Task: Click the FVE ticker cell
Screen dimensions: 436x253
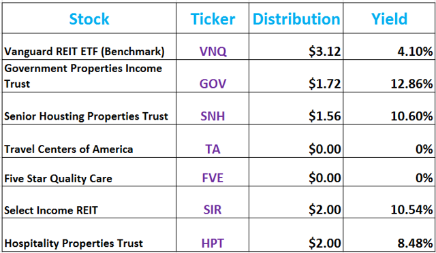Action: coord(213,172)
